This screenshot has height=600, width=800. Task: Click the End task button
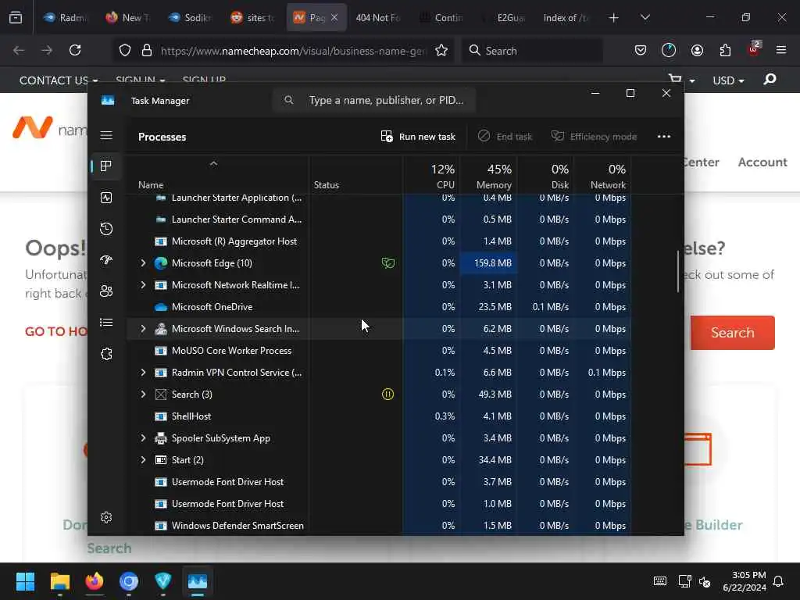point(505,136)
